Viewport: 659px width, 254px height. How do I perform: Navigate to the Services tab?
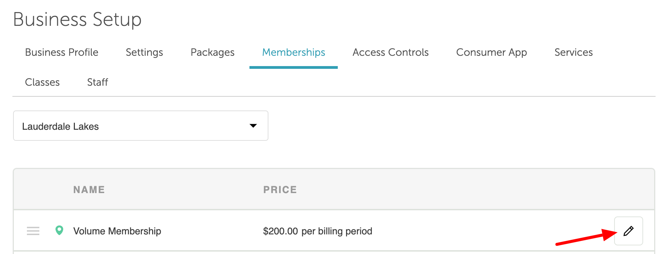573,52
